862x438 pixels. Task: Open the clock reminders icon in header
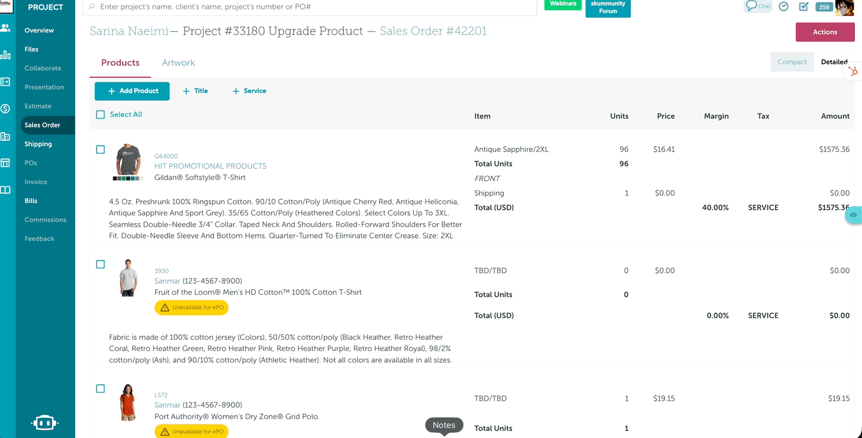[783, 7]
